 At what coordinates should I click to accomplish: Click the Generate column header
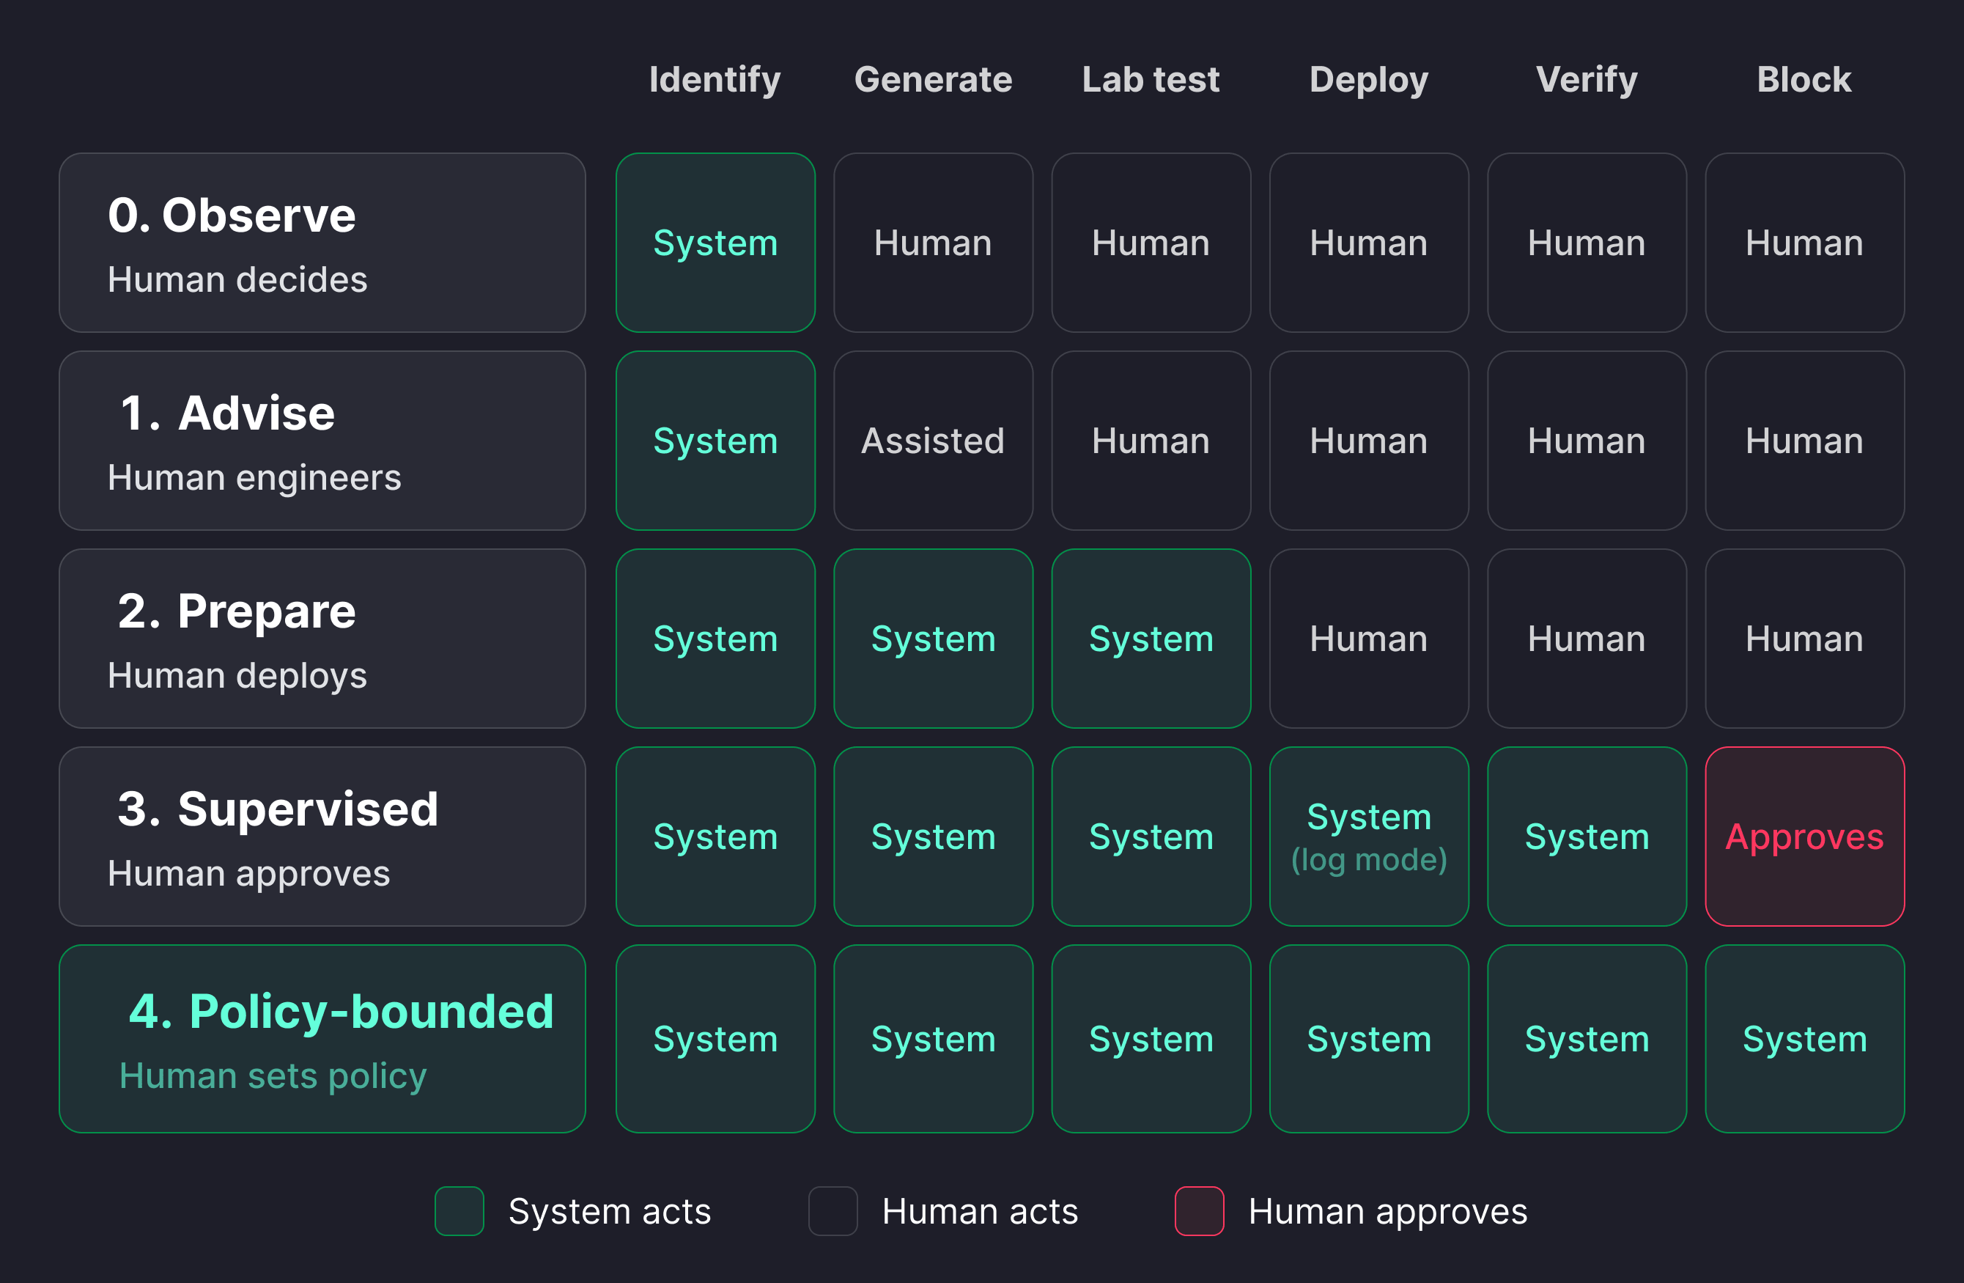pyautogui.click(x=934, y=80)
